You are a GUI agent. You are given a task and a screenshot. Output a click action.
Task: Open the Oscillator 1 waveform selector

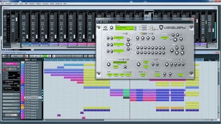pyautogui.click(x=119, y=38)
